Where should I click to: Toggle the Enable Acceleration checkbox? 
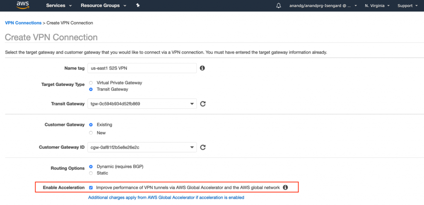tap(91, 188)
